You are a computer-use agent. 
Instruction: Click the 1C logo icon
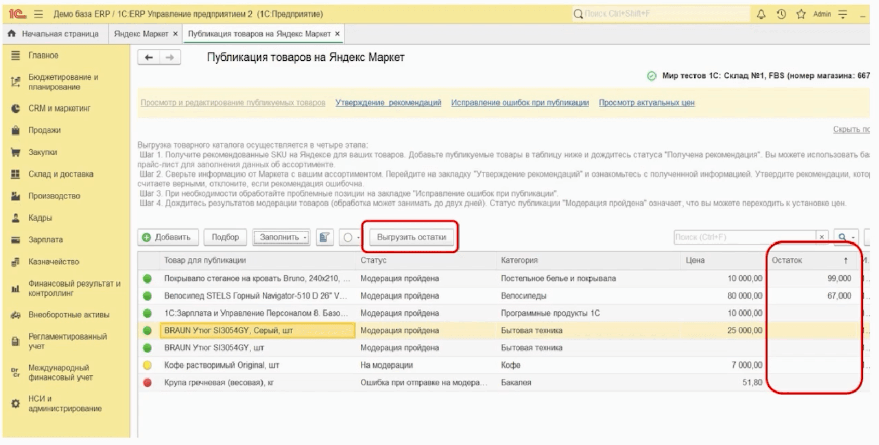tap(17, 14)
